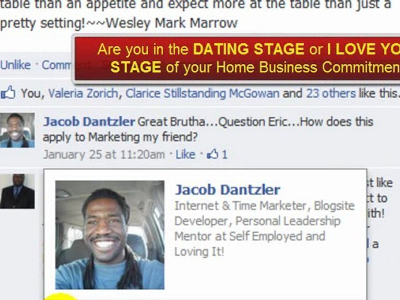This screenshot has width=400, height=300.
Task: Open Valeria Zorich's profile
Action: point(83,93)
